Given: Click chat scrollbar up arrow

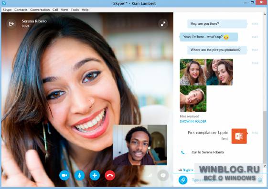Looking at the screenshot, I should [x=265, y=14].
